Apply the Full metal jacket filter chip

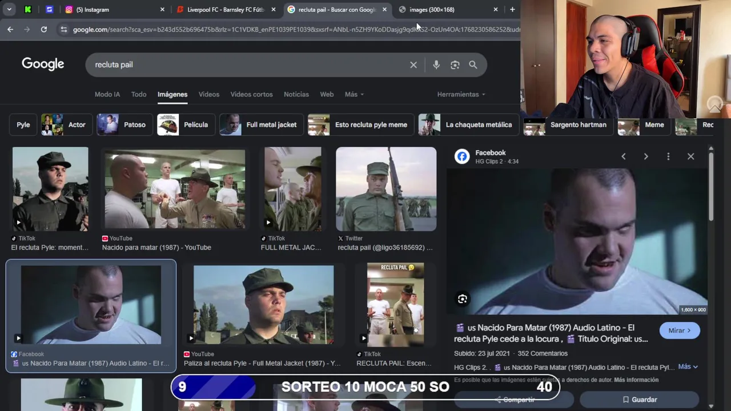(260, 124)
